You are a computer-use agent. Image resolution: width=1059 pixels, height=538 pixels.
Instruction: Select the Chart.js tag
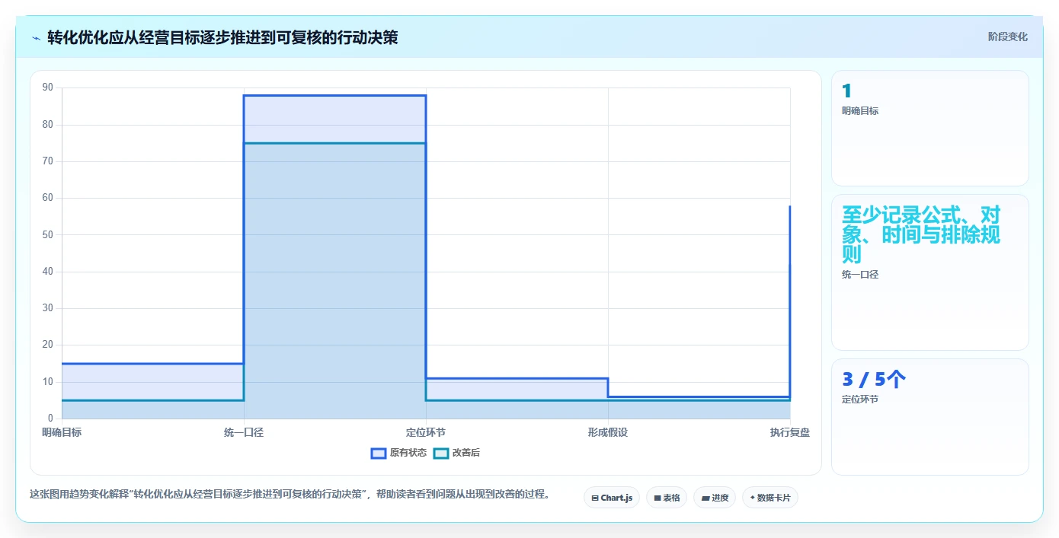[x=612, y=498]
